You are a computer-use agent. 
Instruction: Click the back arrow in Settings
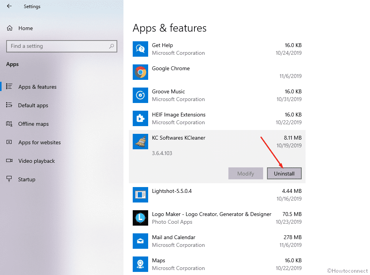9,6
